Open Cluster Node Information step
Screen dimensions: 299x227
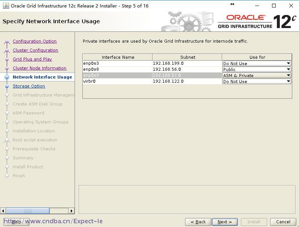39,68
